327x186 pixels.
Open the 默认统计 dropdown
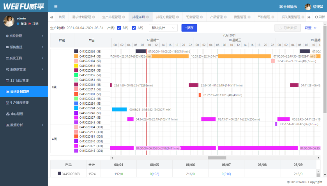(163, 28)
